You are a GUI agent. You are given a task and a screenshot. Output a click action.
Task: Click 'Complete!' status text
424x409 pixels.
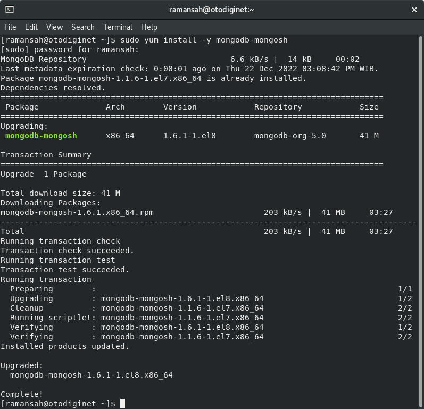(x=22, y=394)
